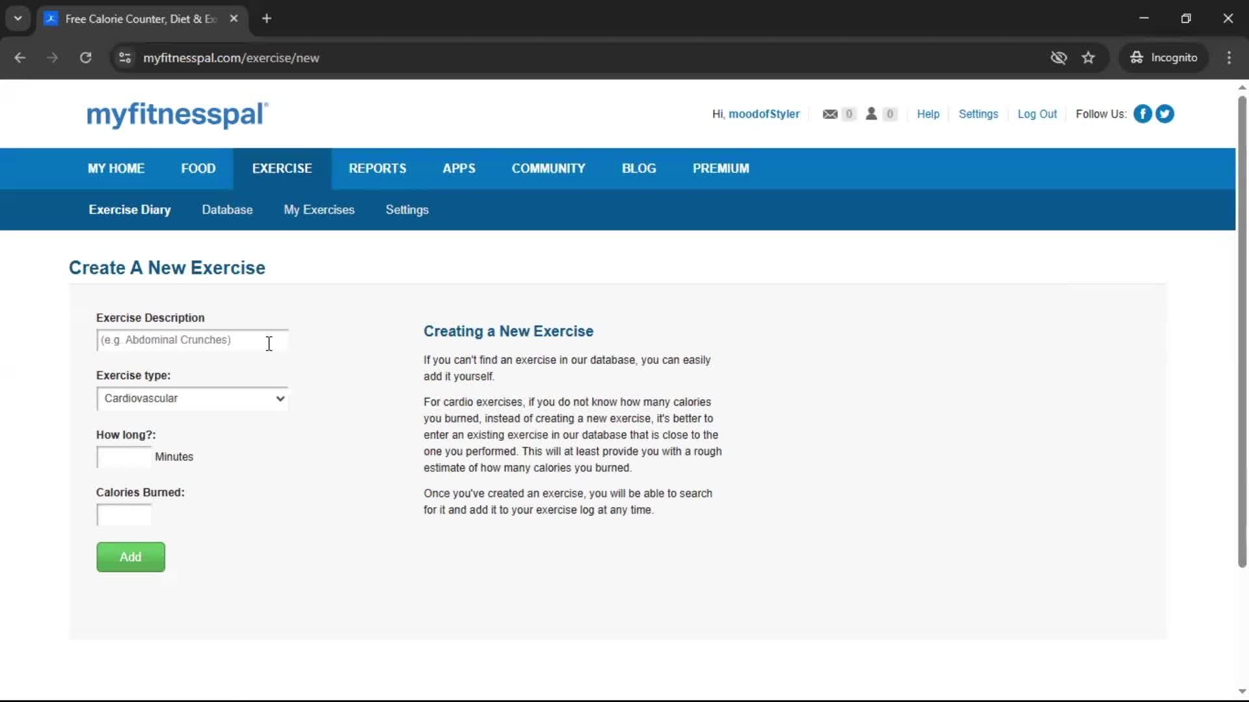
Task: Click the messages count badge
Action: [848, 114]
